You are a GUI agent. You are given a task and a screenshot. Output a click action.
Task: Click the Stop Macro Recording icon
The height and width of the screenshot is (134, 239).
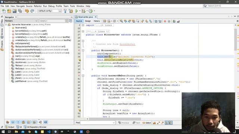[169, 21]
